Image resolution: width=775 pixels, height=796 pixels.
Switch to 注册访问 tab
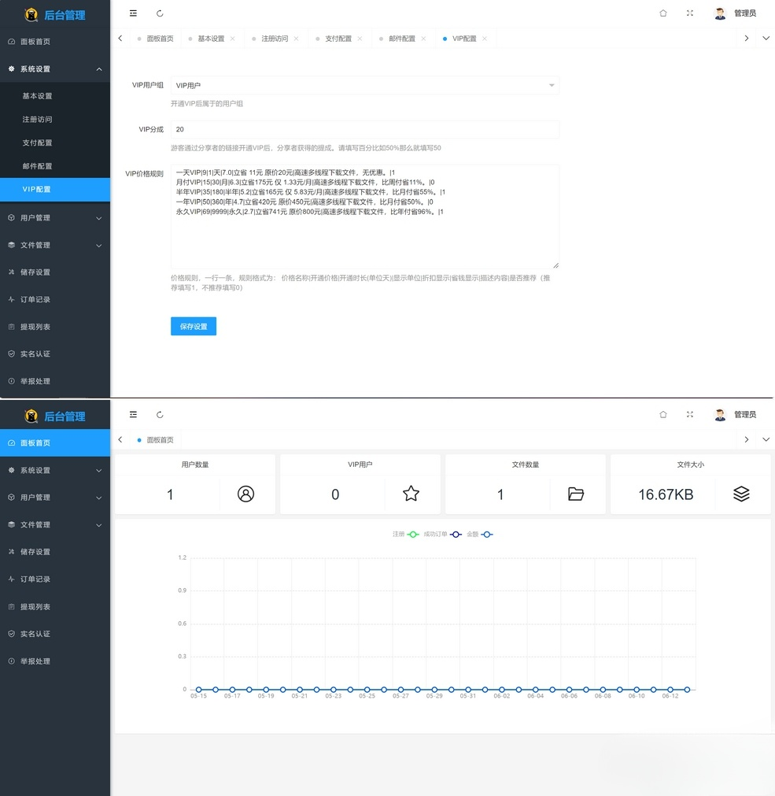point(275,39)
